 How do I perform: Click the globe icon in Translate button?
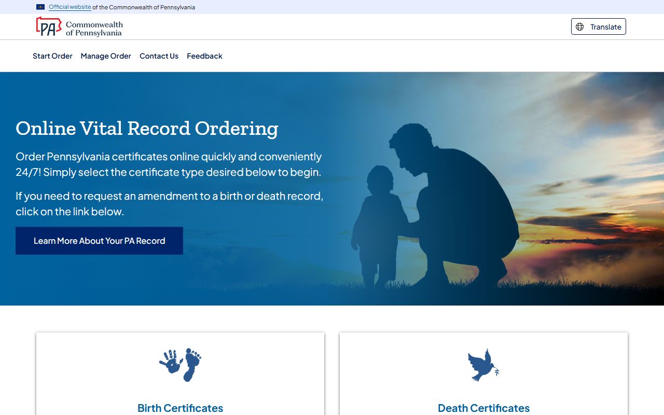tap(580, 27)
